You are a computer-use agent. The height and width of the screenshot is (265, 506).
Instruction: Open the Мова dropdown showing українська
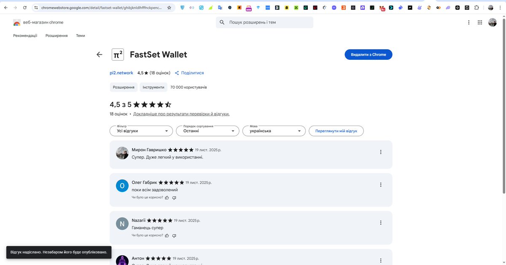coord(274,131)
